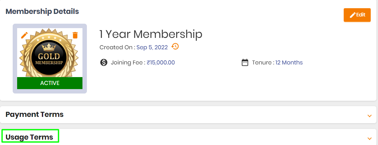
Task: Click the Created On label
Action: (x=117, y=47)
